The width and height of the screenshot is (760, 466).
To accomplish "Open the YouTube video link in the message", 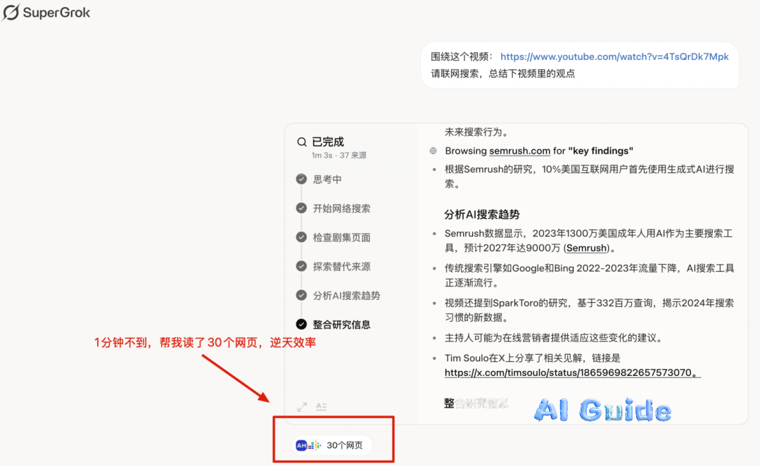I will point(614,57).
